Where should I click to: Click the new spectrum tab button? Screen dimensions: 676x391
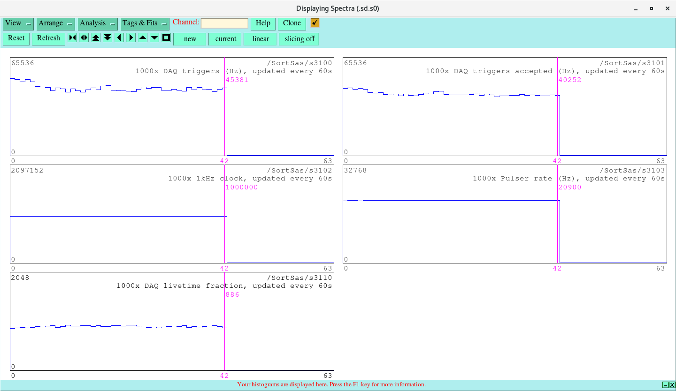(190, 39)
